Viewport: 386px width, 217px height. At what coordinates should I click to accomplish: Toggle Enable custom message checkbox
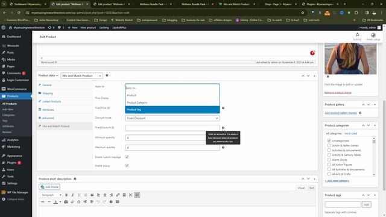click(127, 157)
